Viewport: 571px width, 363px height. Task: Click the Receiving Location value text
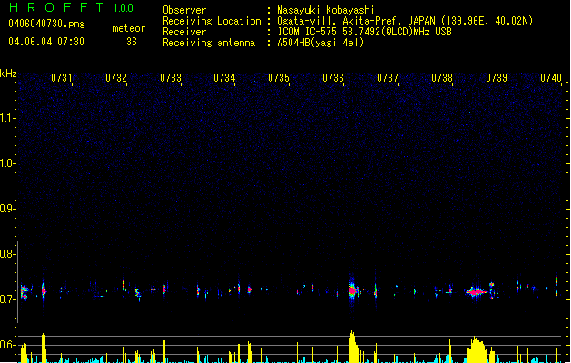coord(405,21)
